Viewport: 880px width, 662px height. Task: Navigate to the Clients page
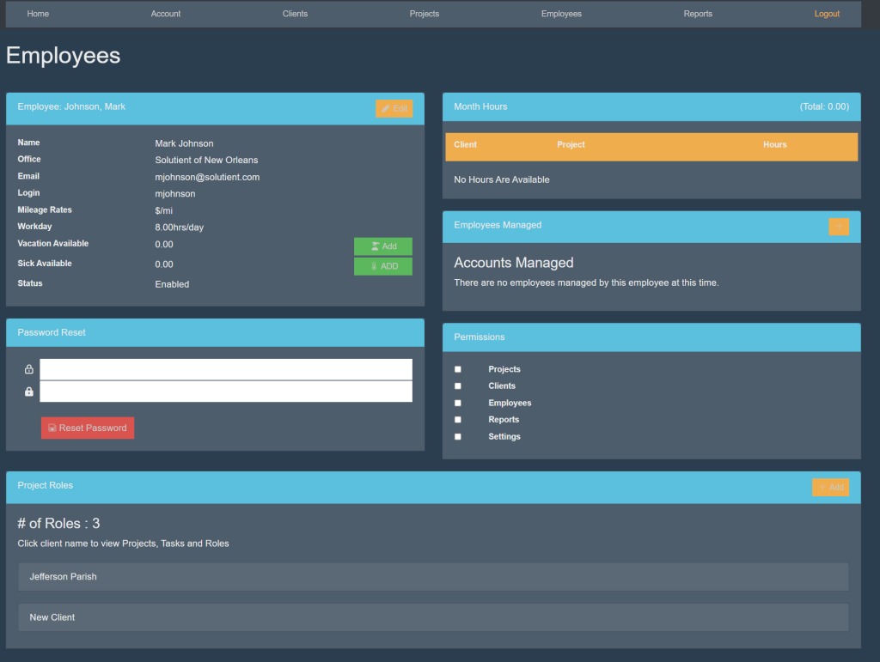[x=295, y=14]
